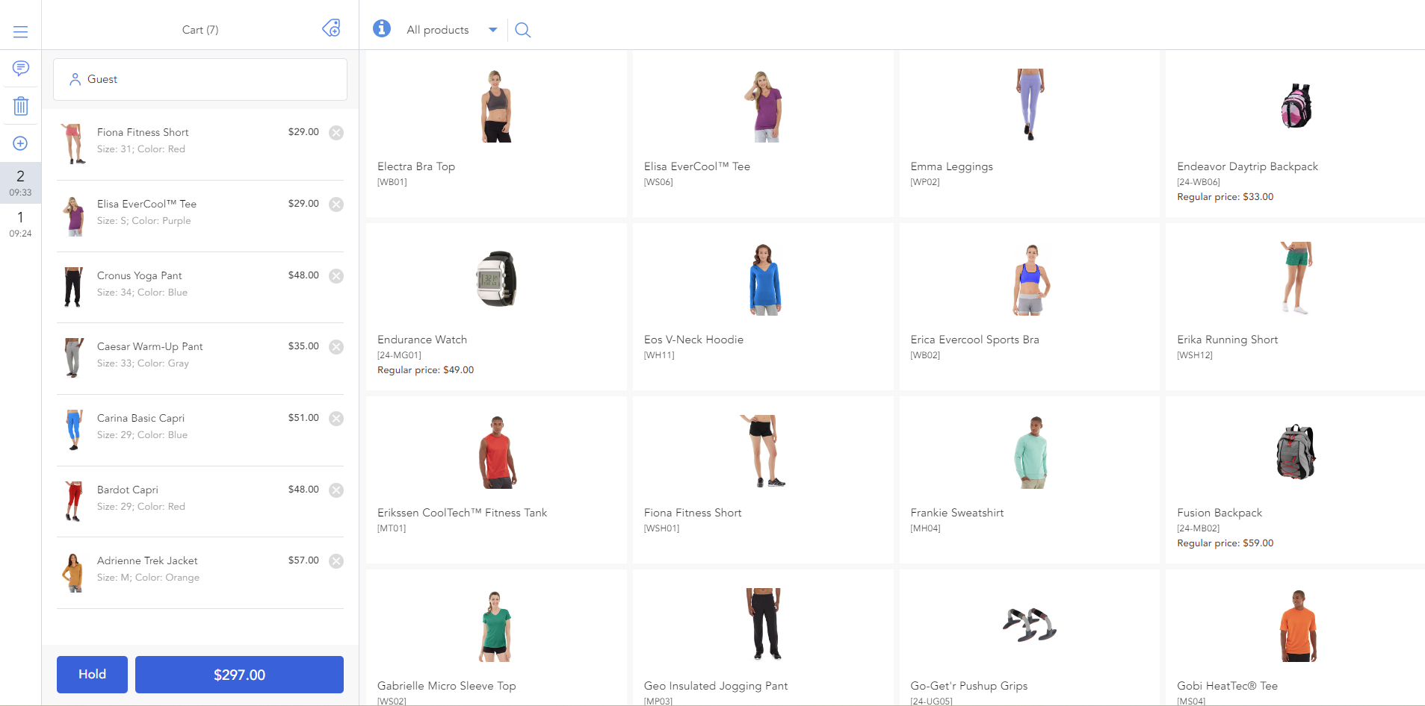Switch to cart tab 1 created at 09:24
This screenshot has height=706, width=1425.
coord(20,224)
